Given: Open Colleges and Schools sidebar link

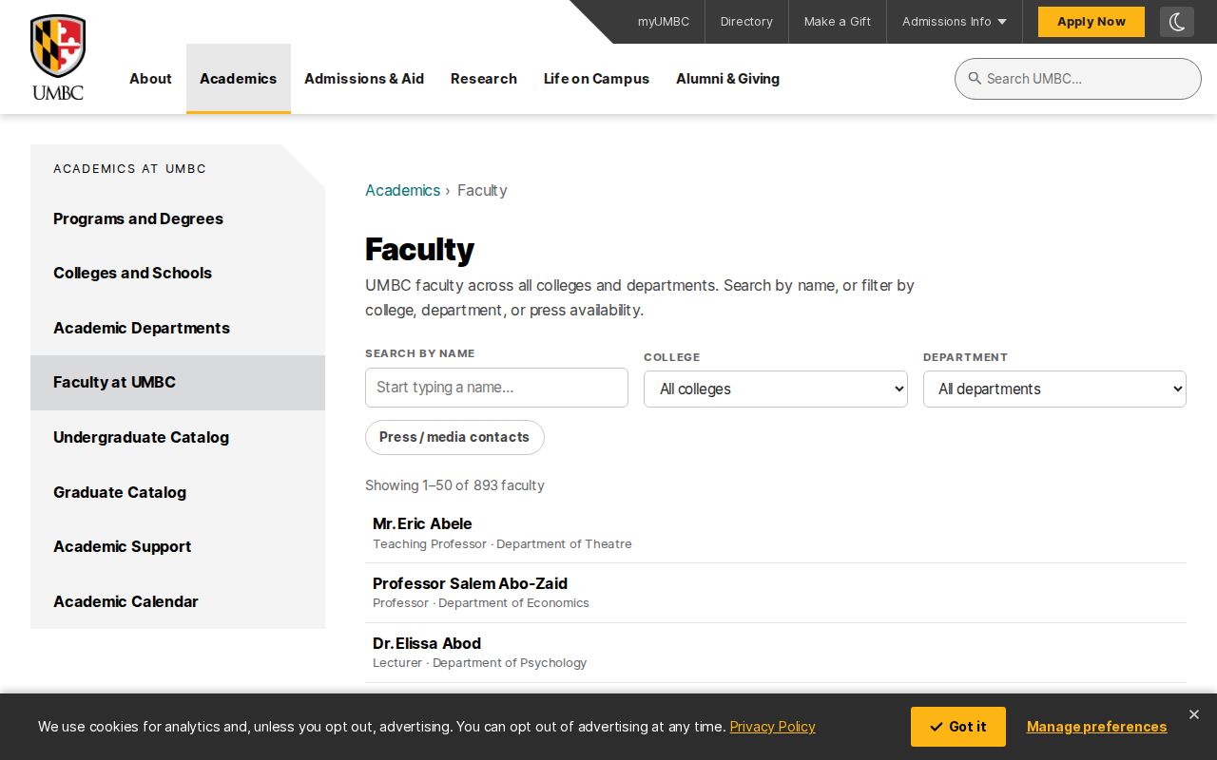Looking at the screenshot, I should (178, 274).
